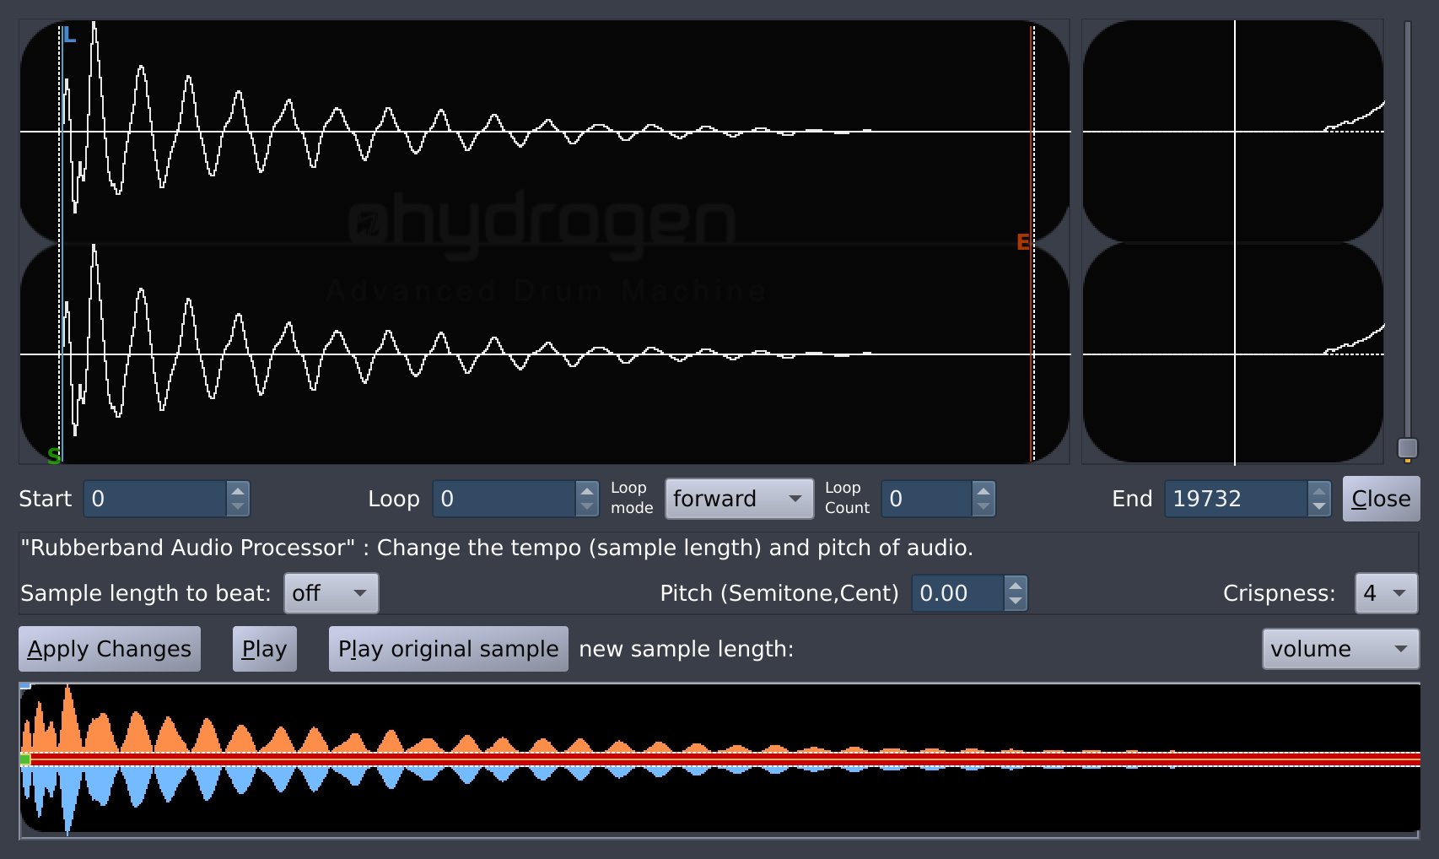Select the green S start marker
The image size is (1439, 859).
point(55,456)
